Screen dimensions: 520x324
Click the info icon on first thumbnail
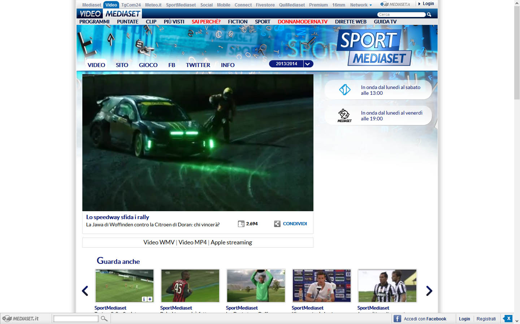coord(144,299)
